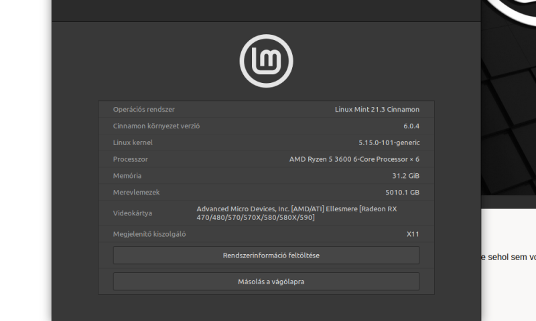This screenshot has height=321, width=536.
Task: Click the Memória label
Action: pos(127,176)
